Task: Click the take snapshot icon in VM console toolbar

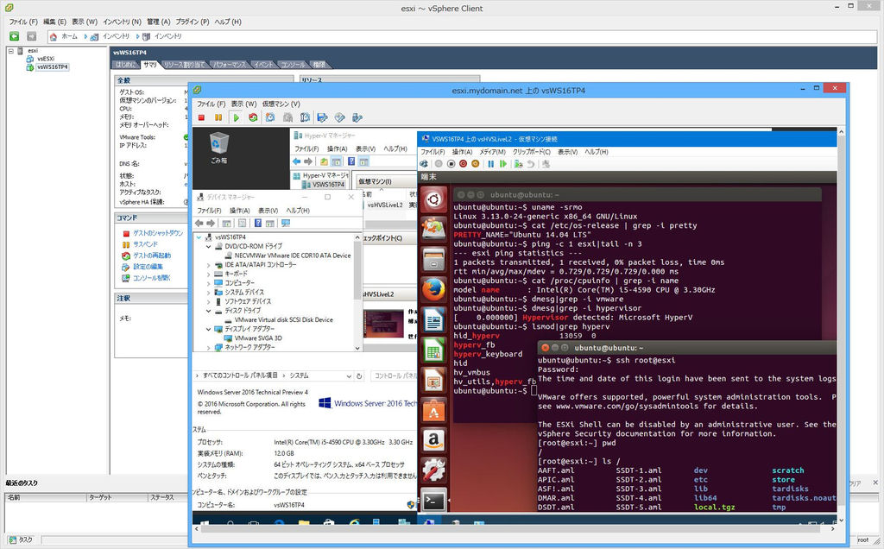Action: (270, 117)
